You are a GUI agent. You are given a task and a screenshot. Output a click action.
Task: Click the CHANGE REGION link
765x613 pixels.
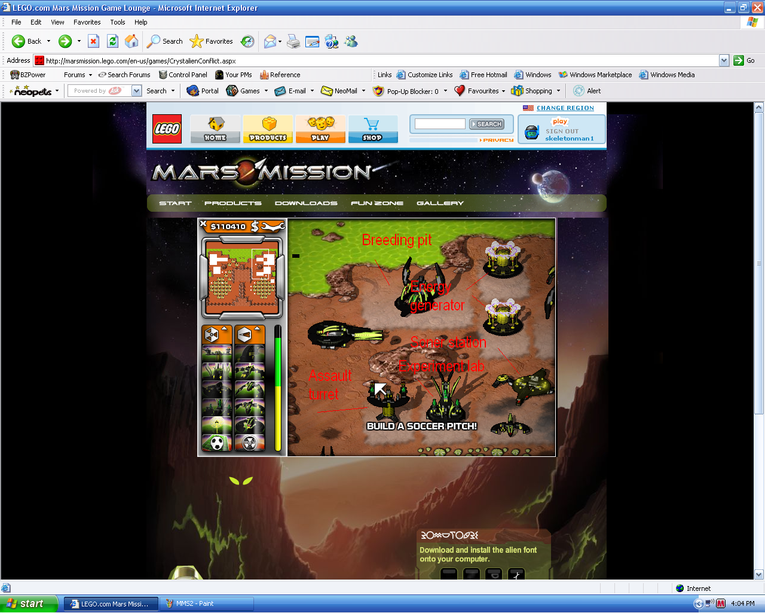tap(565, 108)
